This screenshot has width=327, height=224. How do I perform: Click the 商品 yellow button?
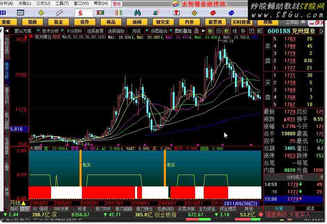click(x=111, y=22)
